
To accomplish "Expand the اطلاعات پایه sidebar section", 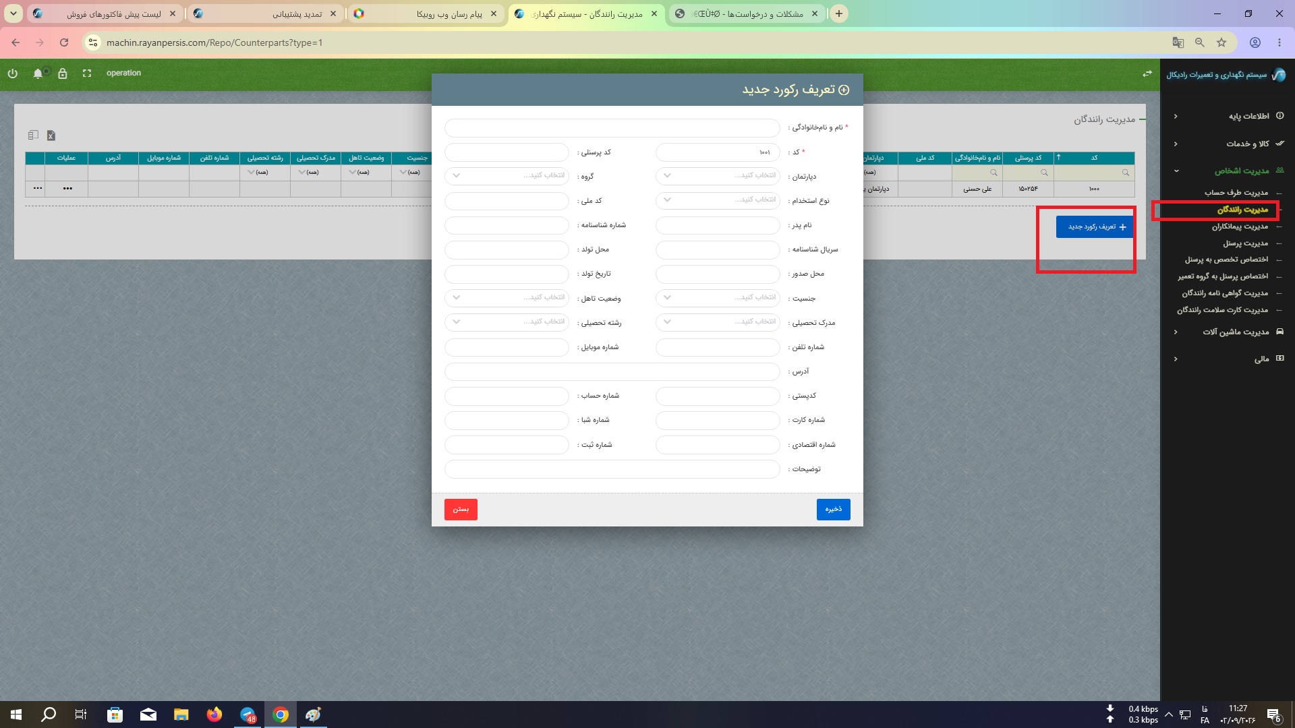I will coord(1228,116).
